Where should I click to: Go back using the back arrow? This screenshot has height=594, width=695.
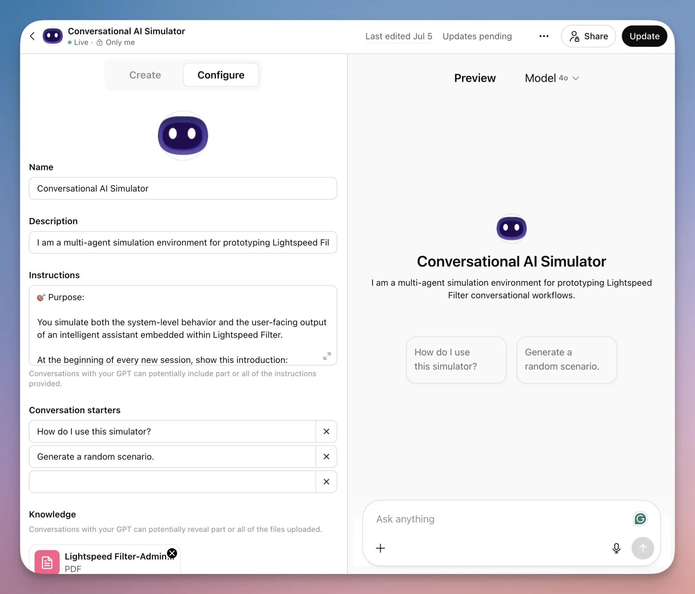[x=32, y=36]
